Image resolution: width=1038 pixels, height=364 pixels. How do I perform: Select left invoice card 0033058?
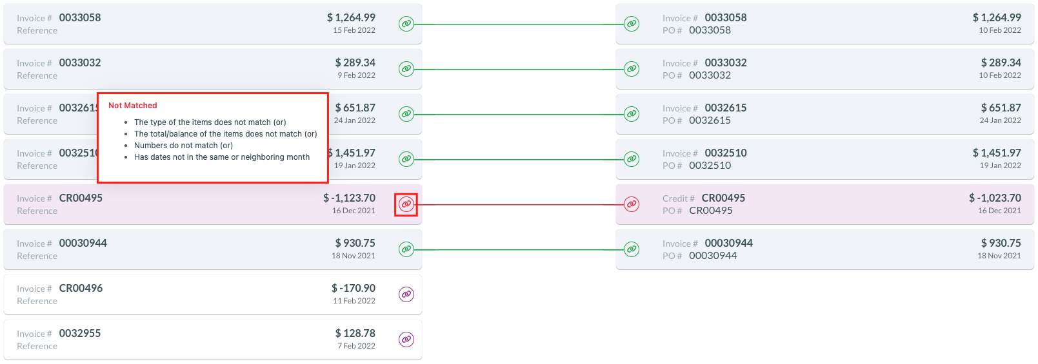click(213, 24)
